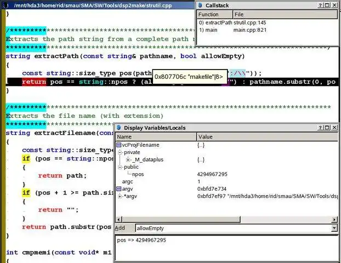The height and width of the screenshot is (263, 341).
Task: Click main.cpp:821 in the Callstack
Action: [x=250, y=30]
